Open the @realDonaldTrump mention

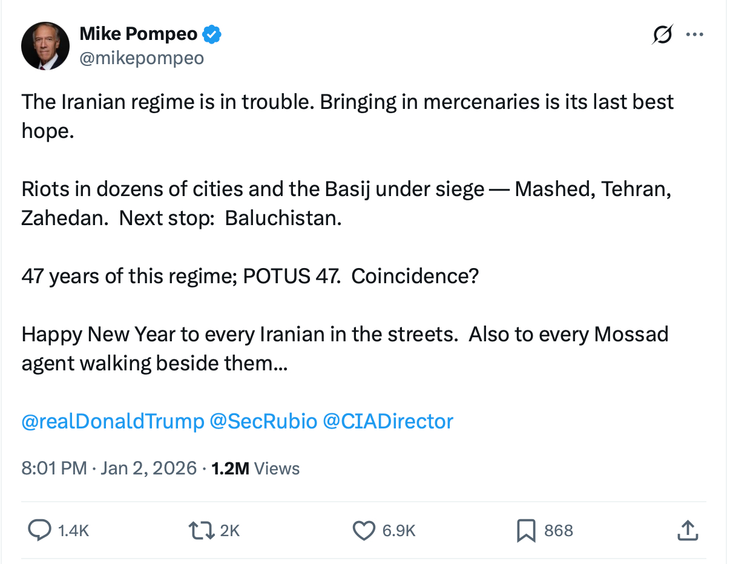pos(113,421)
